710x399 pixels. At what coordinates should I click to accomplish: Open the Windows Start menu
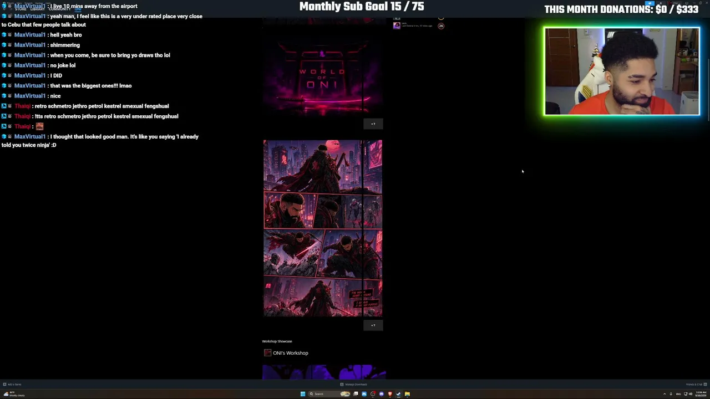303,394
